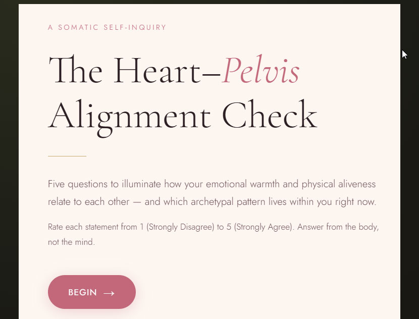Viewport: 419px width, 319px height.
Task: Click the italic pink word "Pelvis"
Action: [261, 71]
